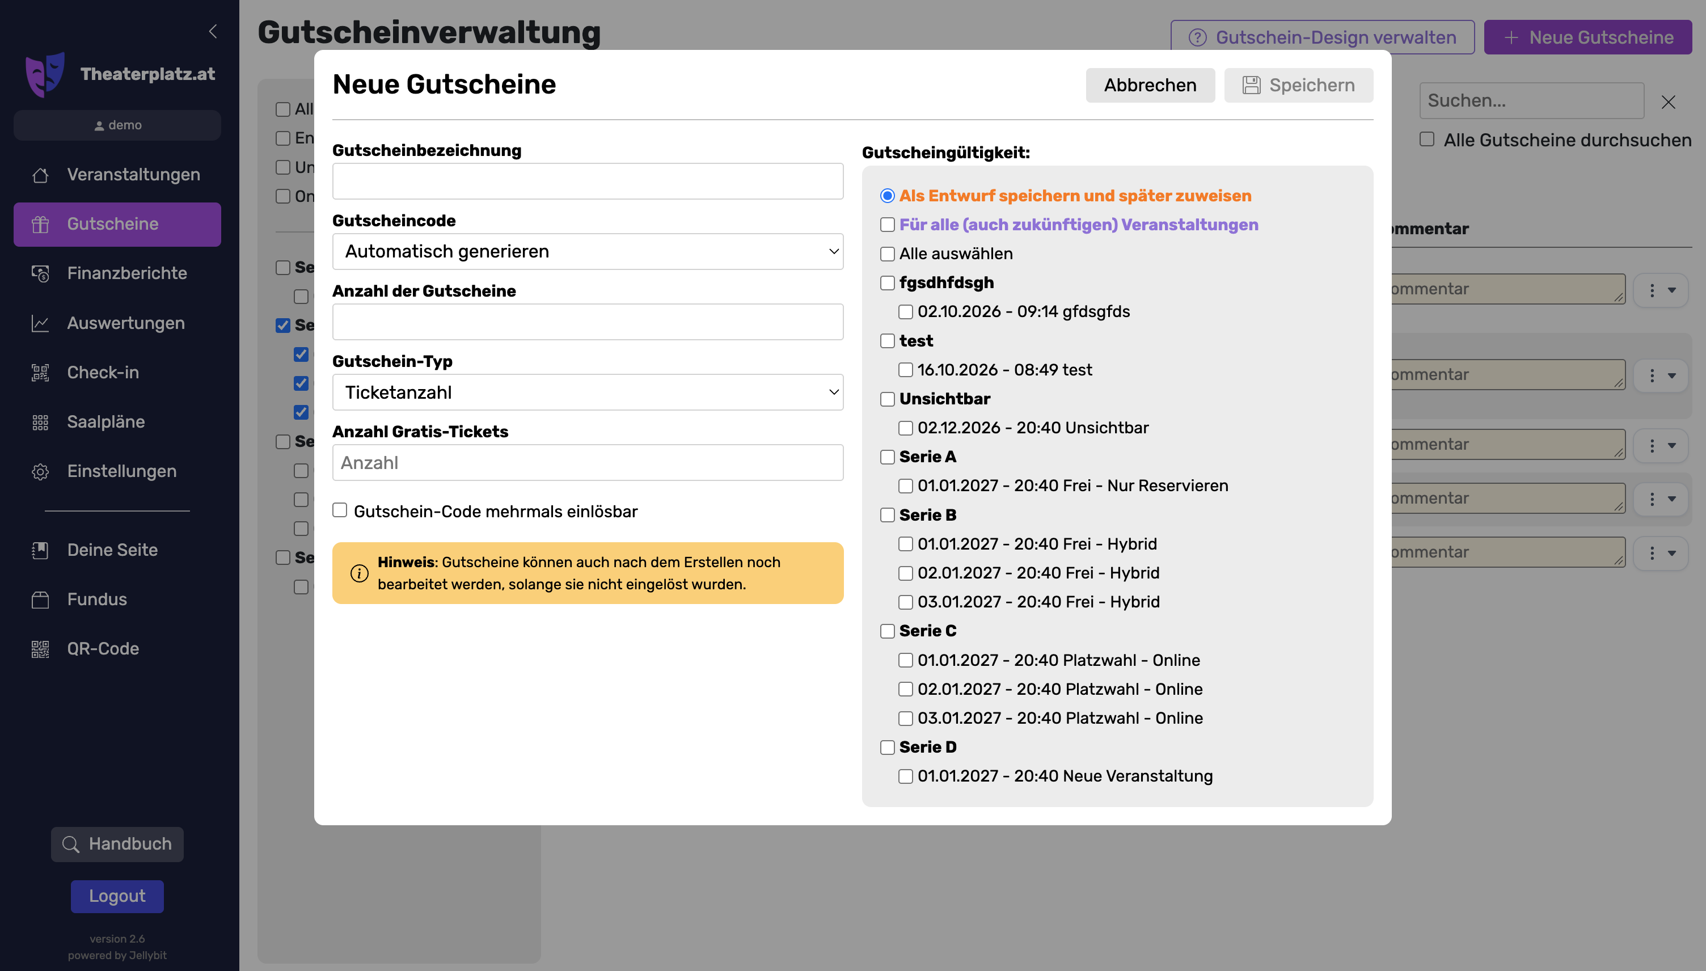The image size is (1706, 971).
Task: Open the first row's three-dot dropdown menu
Action: [x=1661, y=290]
